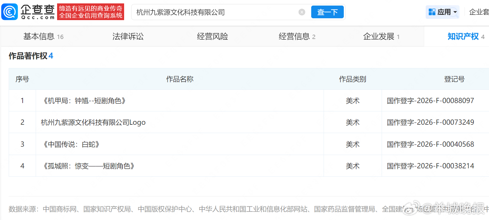489x220 pixels.
Task: Select work name 《孤城照：惊变——短剧角色》
Action: 89,166
